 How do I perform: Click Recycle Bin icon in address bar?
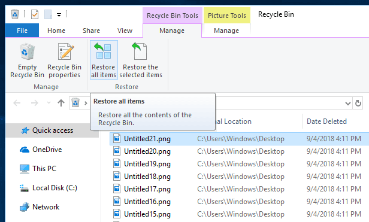[75, 103]
